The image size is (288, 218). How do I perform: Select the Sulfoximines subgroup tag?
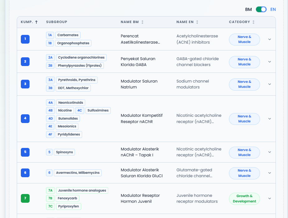coord(98,110)
